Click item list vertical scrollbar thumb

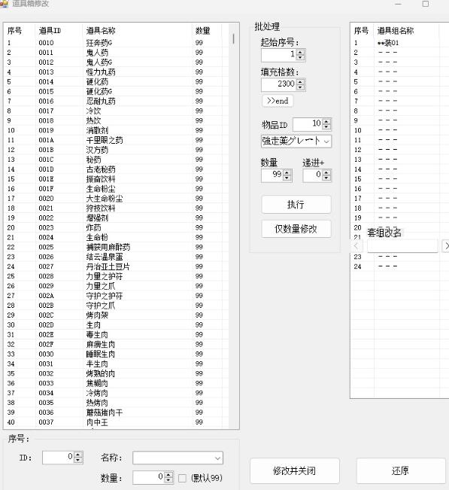click(x=234, y=38)
